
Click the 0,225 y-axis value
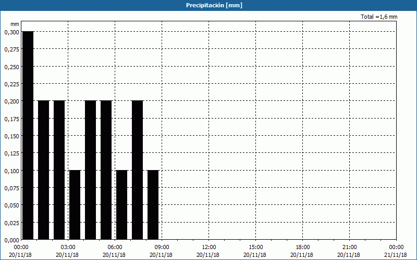pyautogui.click(x=11, y=84)
